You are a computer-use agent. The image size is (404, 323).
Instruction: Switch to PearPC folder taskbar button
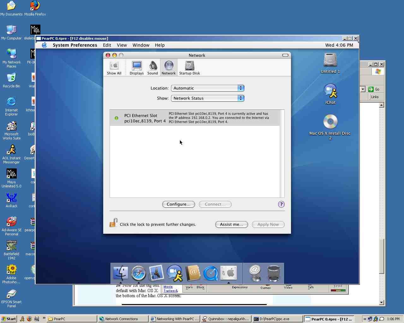[72, 319]
